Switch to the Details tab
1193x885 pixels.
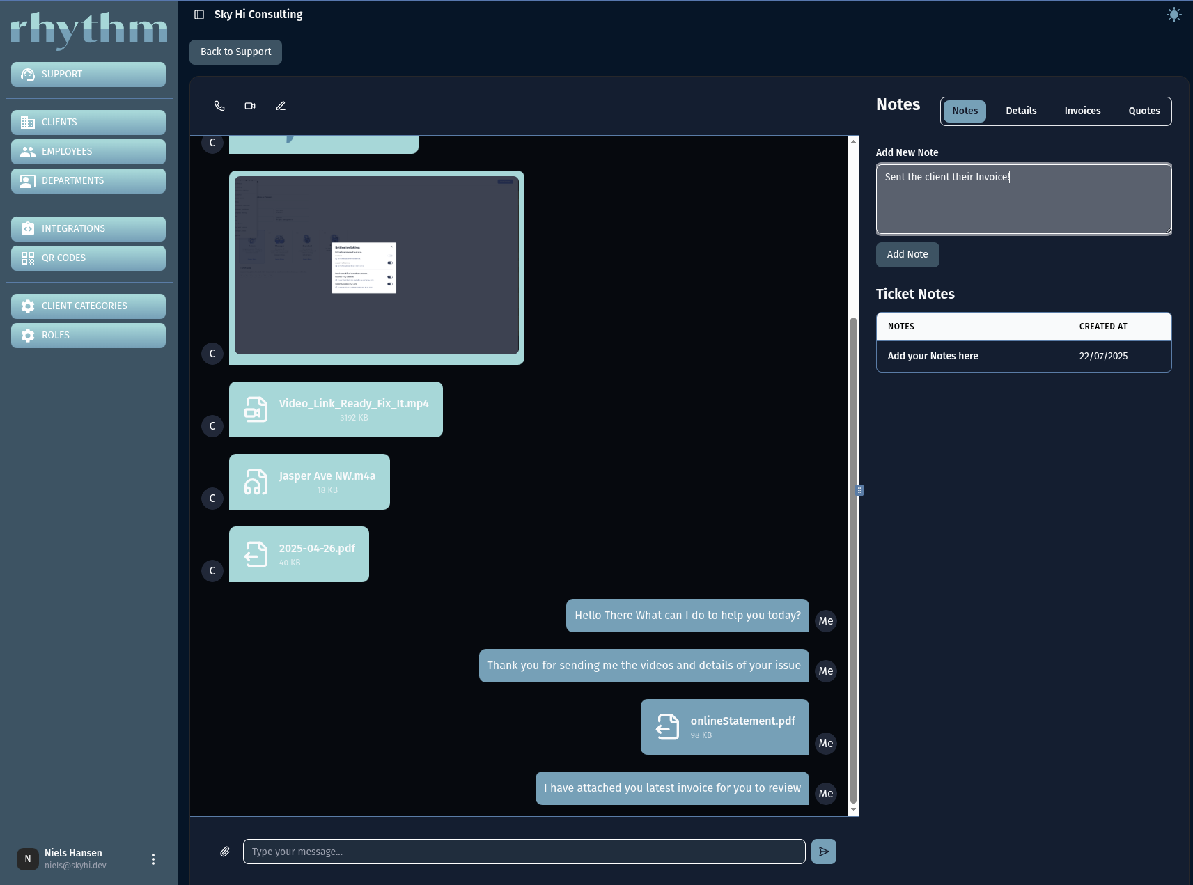click(x=1021, y=111)
